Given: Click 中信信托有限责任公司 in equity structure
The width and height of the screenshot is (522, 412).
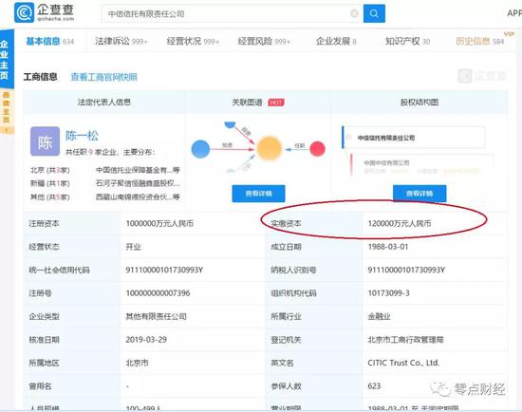Looking at the screenshot, I should [x=386, y=138].
